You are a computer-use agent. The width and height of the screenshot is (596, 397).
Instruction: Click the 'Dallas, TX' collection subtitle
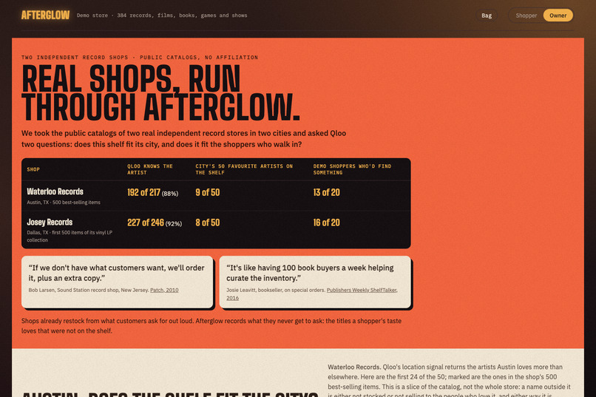point(70,237)
